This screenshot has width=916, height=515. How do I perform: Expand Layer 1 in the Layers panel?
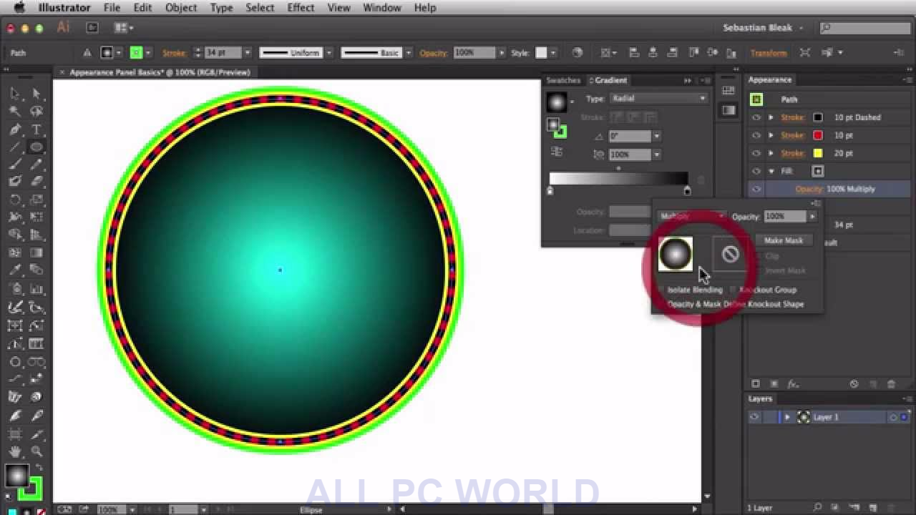tap(787, 417)
